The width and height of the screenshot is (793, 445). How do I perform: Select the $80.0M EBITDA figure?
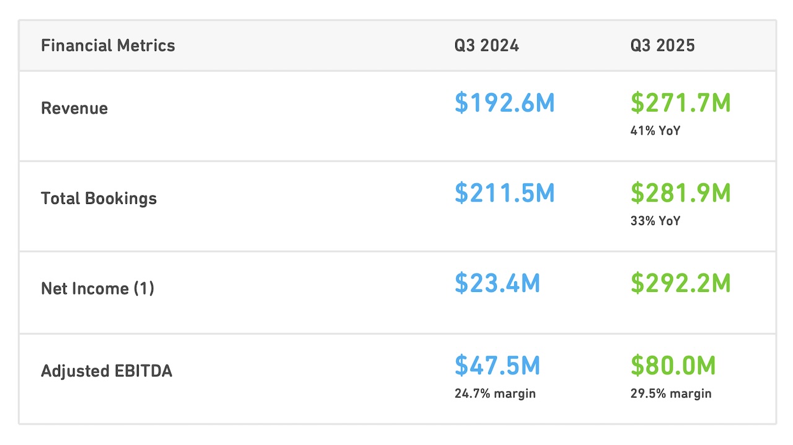coord(673,366)
